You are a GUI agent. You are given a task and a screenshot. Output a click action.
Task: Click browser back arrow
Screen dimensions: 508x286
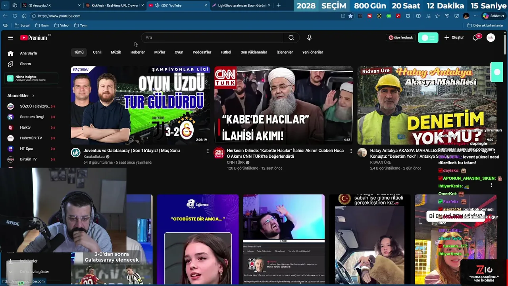coord(5,16)
